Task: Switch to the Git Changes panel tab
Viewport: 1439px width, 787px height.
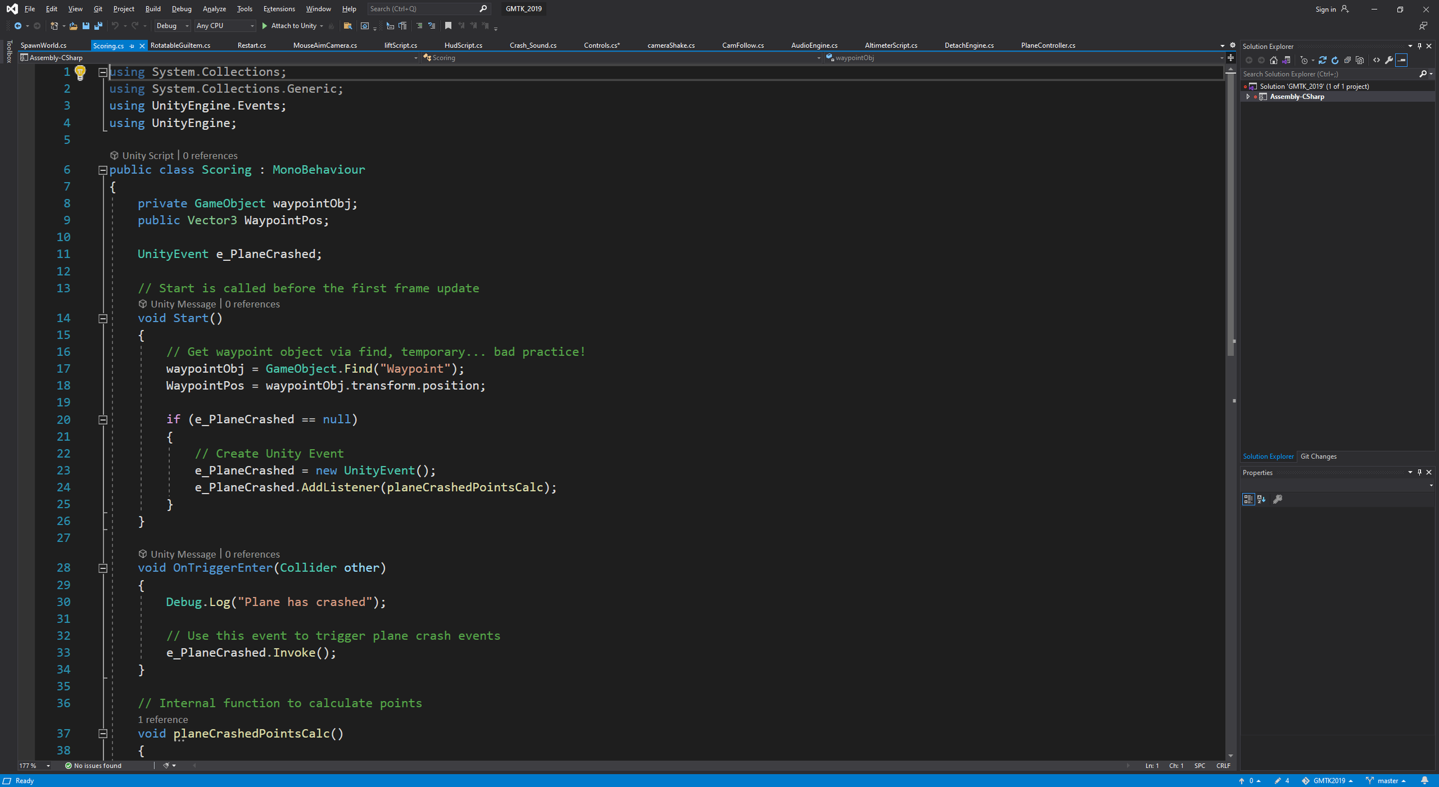Action: tap(1318, 457)
